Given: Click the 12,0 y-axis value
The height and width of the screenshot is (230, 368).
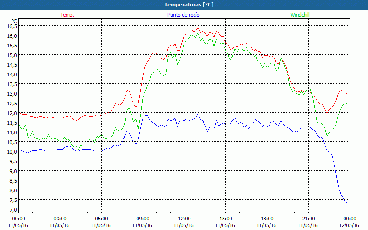Looking at the screenshot, I should click(x=12, y=113).
